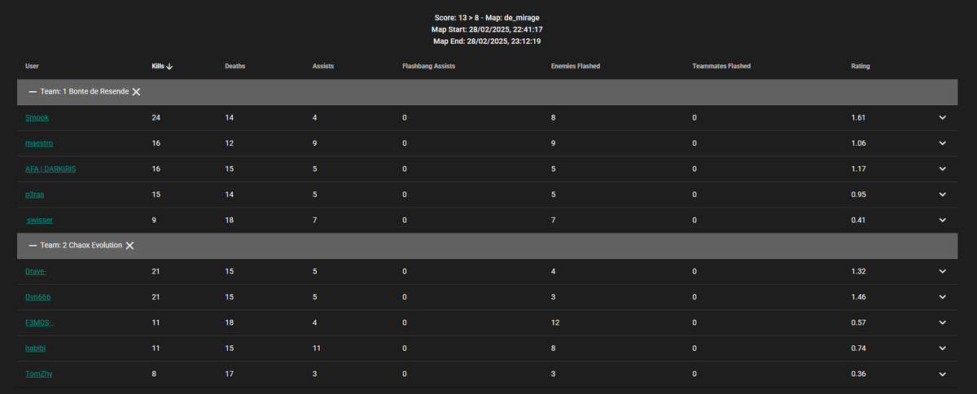Open F3M0S-_ player profile link

click(x=40, y=322)
